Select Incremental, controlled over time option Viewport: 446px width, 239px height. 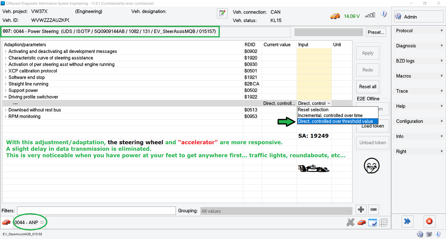click(x=337, y=115)
